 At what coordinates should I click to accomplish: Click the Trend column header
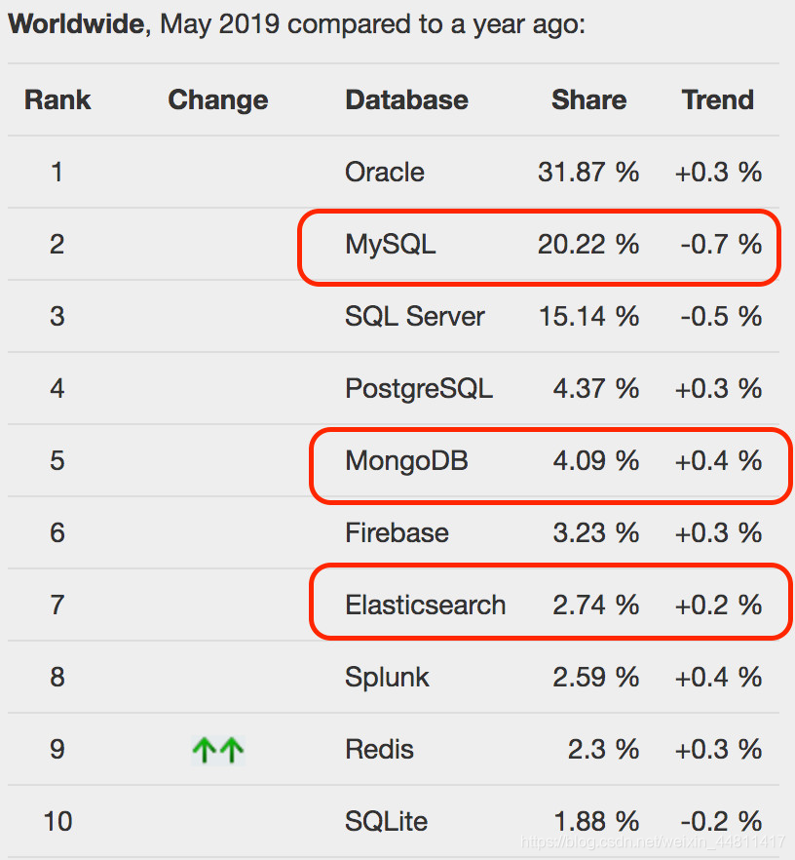coord(718,99)
